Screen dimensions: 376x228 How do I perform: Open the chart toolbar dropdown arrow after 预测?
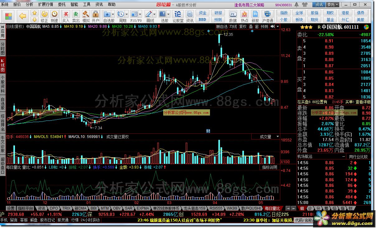click(x=278, y=27)
